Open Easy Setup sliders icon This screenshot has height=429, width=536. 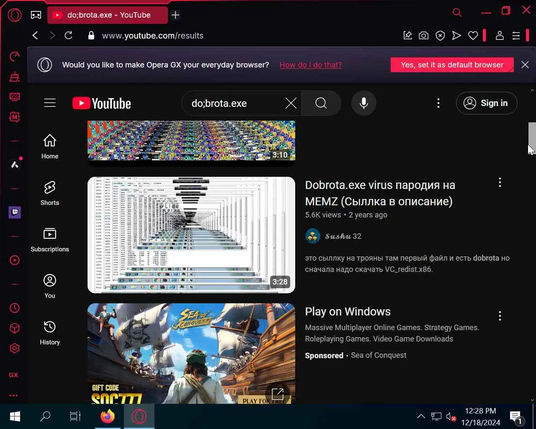click(x=516, y=36)
